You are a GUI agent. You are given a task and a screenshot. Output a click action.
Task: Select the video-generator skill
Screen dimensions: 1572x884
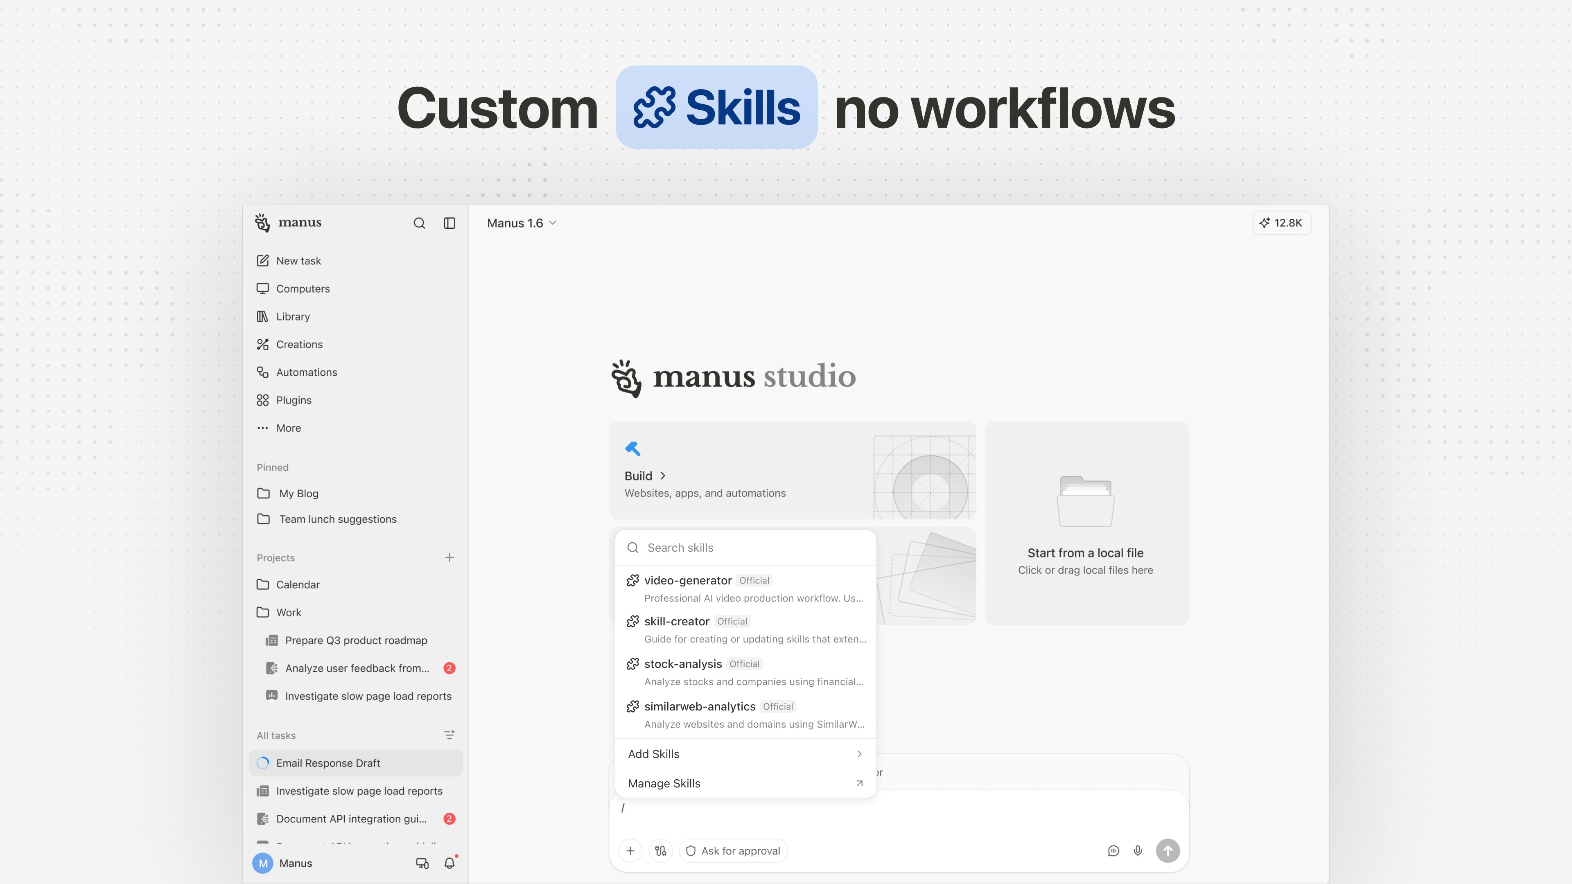[x=745, y=589]
